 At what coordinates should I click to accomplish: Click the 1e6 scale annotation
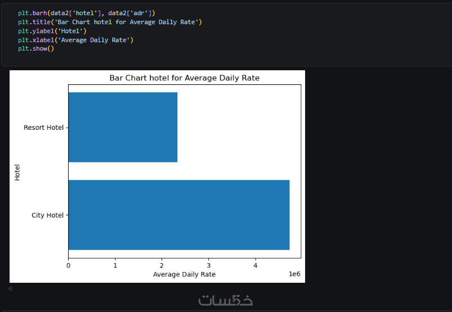coord(294,274)
